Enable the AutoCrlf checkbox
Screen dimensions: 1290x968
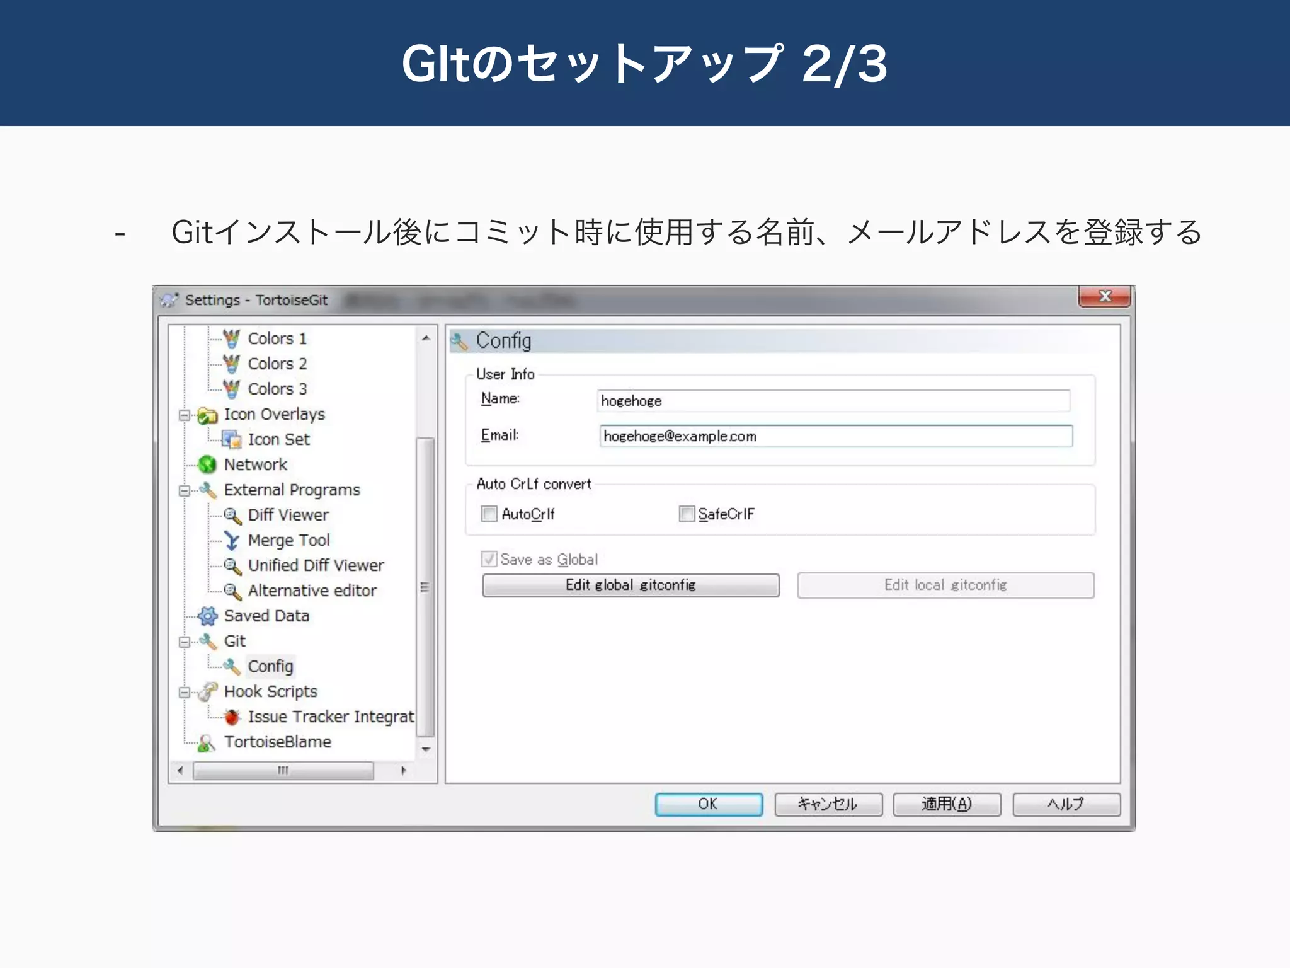coord(489,514)
